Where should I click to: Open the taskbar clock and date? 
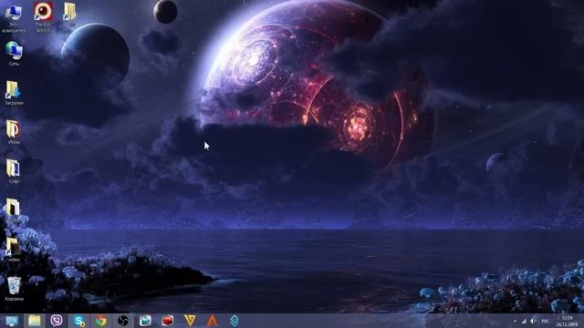coord(567,321)
